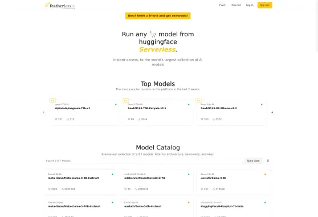This screenshot has width=318, height=217.
Task: Click the page vertical scrollbar
Action: (x=317, y=26)
